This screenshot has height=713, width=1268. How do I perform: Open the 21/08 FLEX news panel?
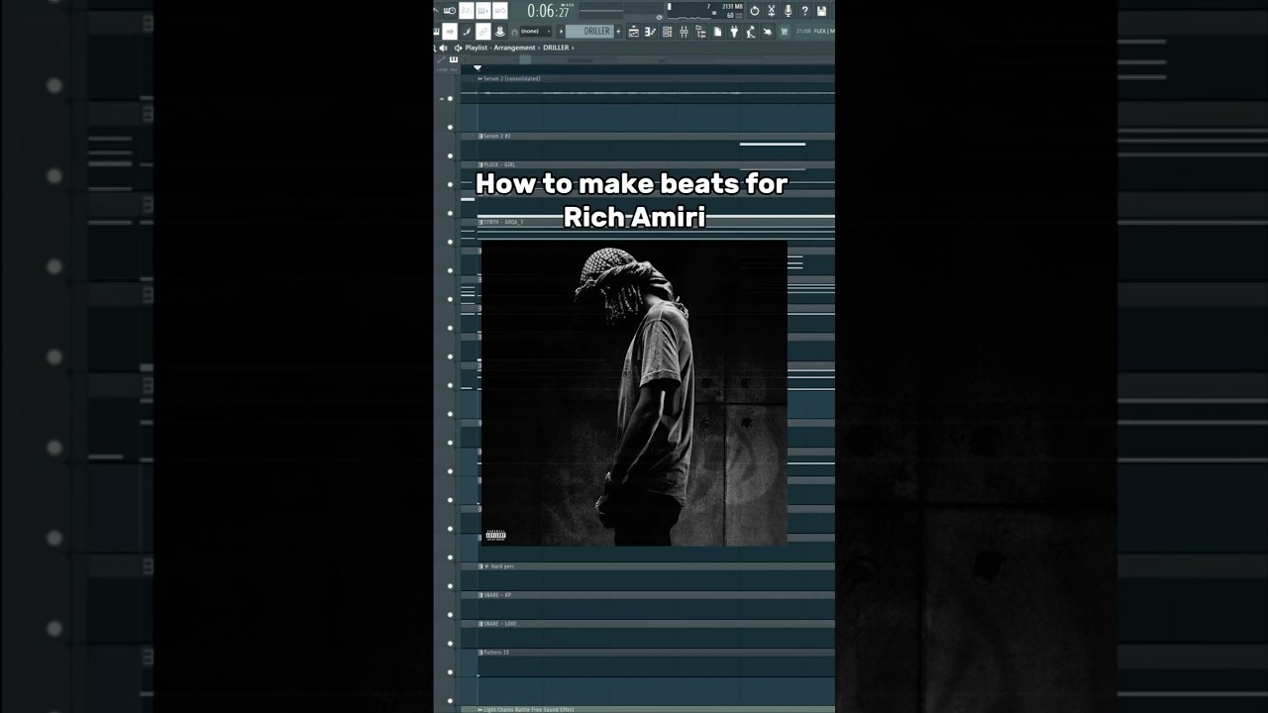(814, 32)
